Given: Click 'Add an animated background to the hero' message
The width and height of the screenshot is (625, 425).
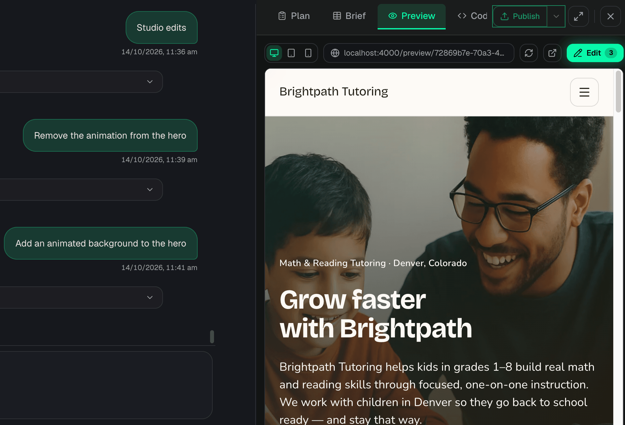Looking at the screenshot, I should (x=101, y=243).
